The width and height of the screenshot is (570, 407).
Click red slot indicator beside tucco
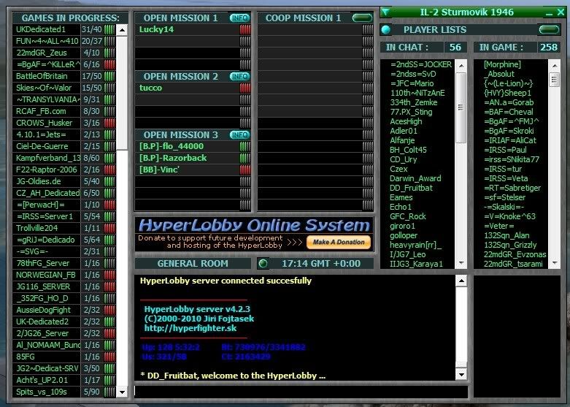coord(245,88)
